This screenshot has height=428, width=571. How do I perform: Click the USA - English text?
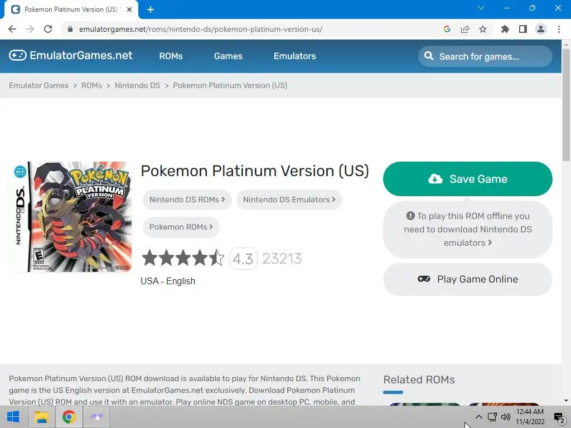click(168, 281)
